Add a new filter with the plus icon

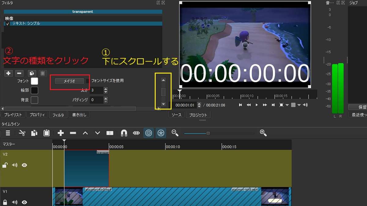coord(8,73)
